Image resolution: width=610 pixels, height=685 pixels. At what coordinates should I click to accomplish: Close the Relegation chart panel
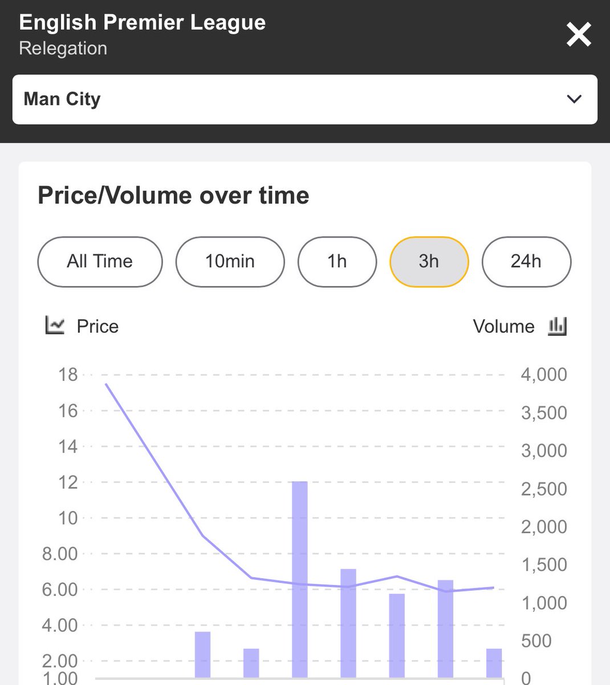pos(579,35)
